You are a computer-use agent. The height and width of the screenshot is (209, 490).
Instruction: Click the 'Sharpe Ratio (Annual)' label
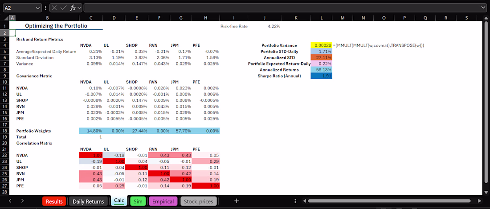pos(279,76)
